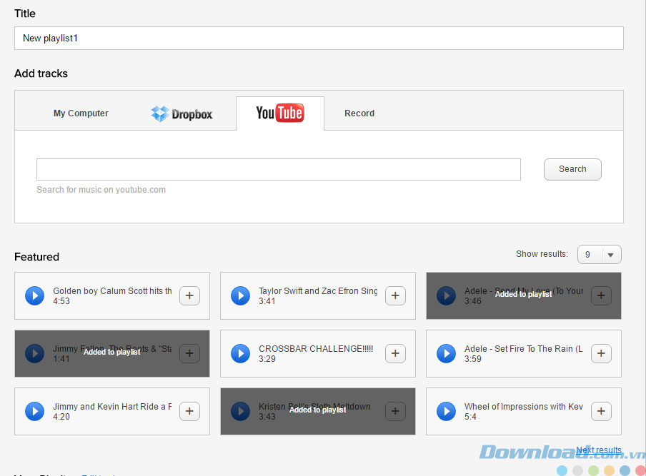646x476 pixels.
Task: Add CROSSBAR CHALLENGE to the playlist
Action: click(395, 353)
